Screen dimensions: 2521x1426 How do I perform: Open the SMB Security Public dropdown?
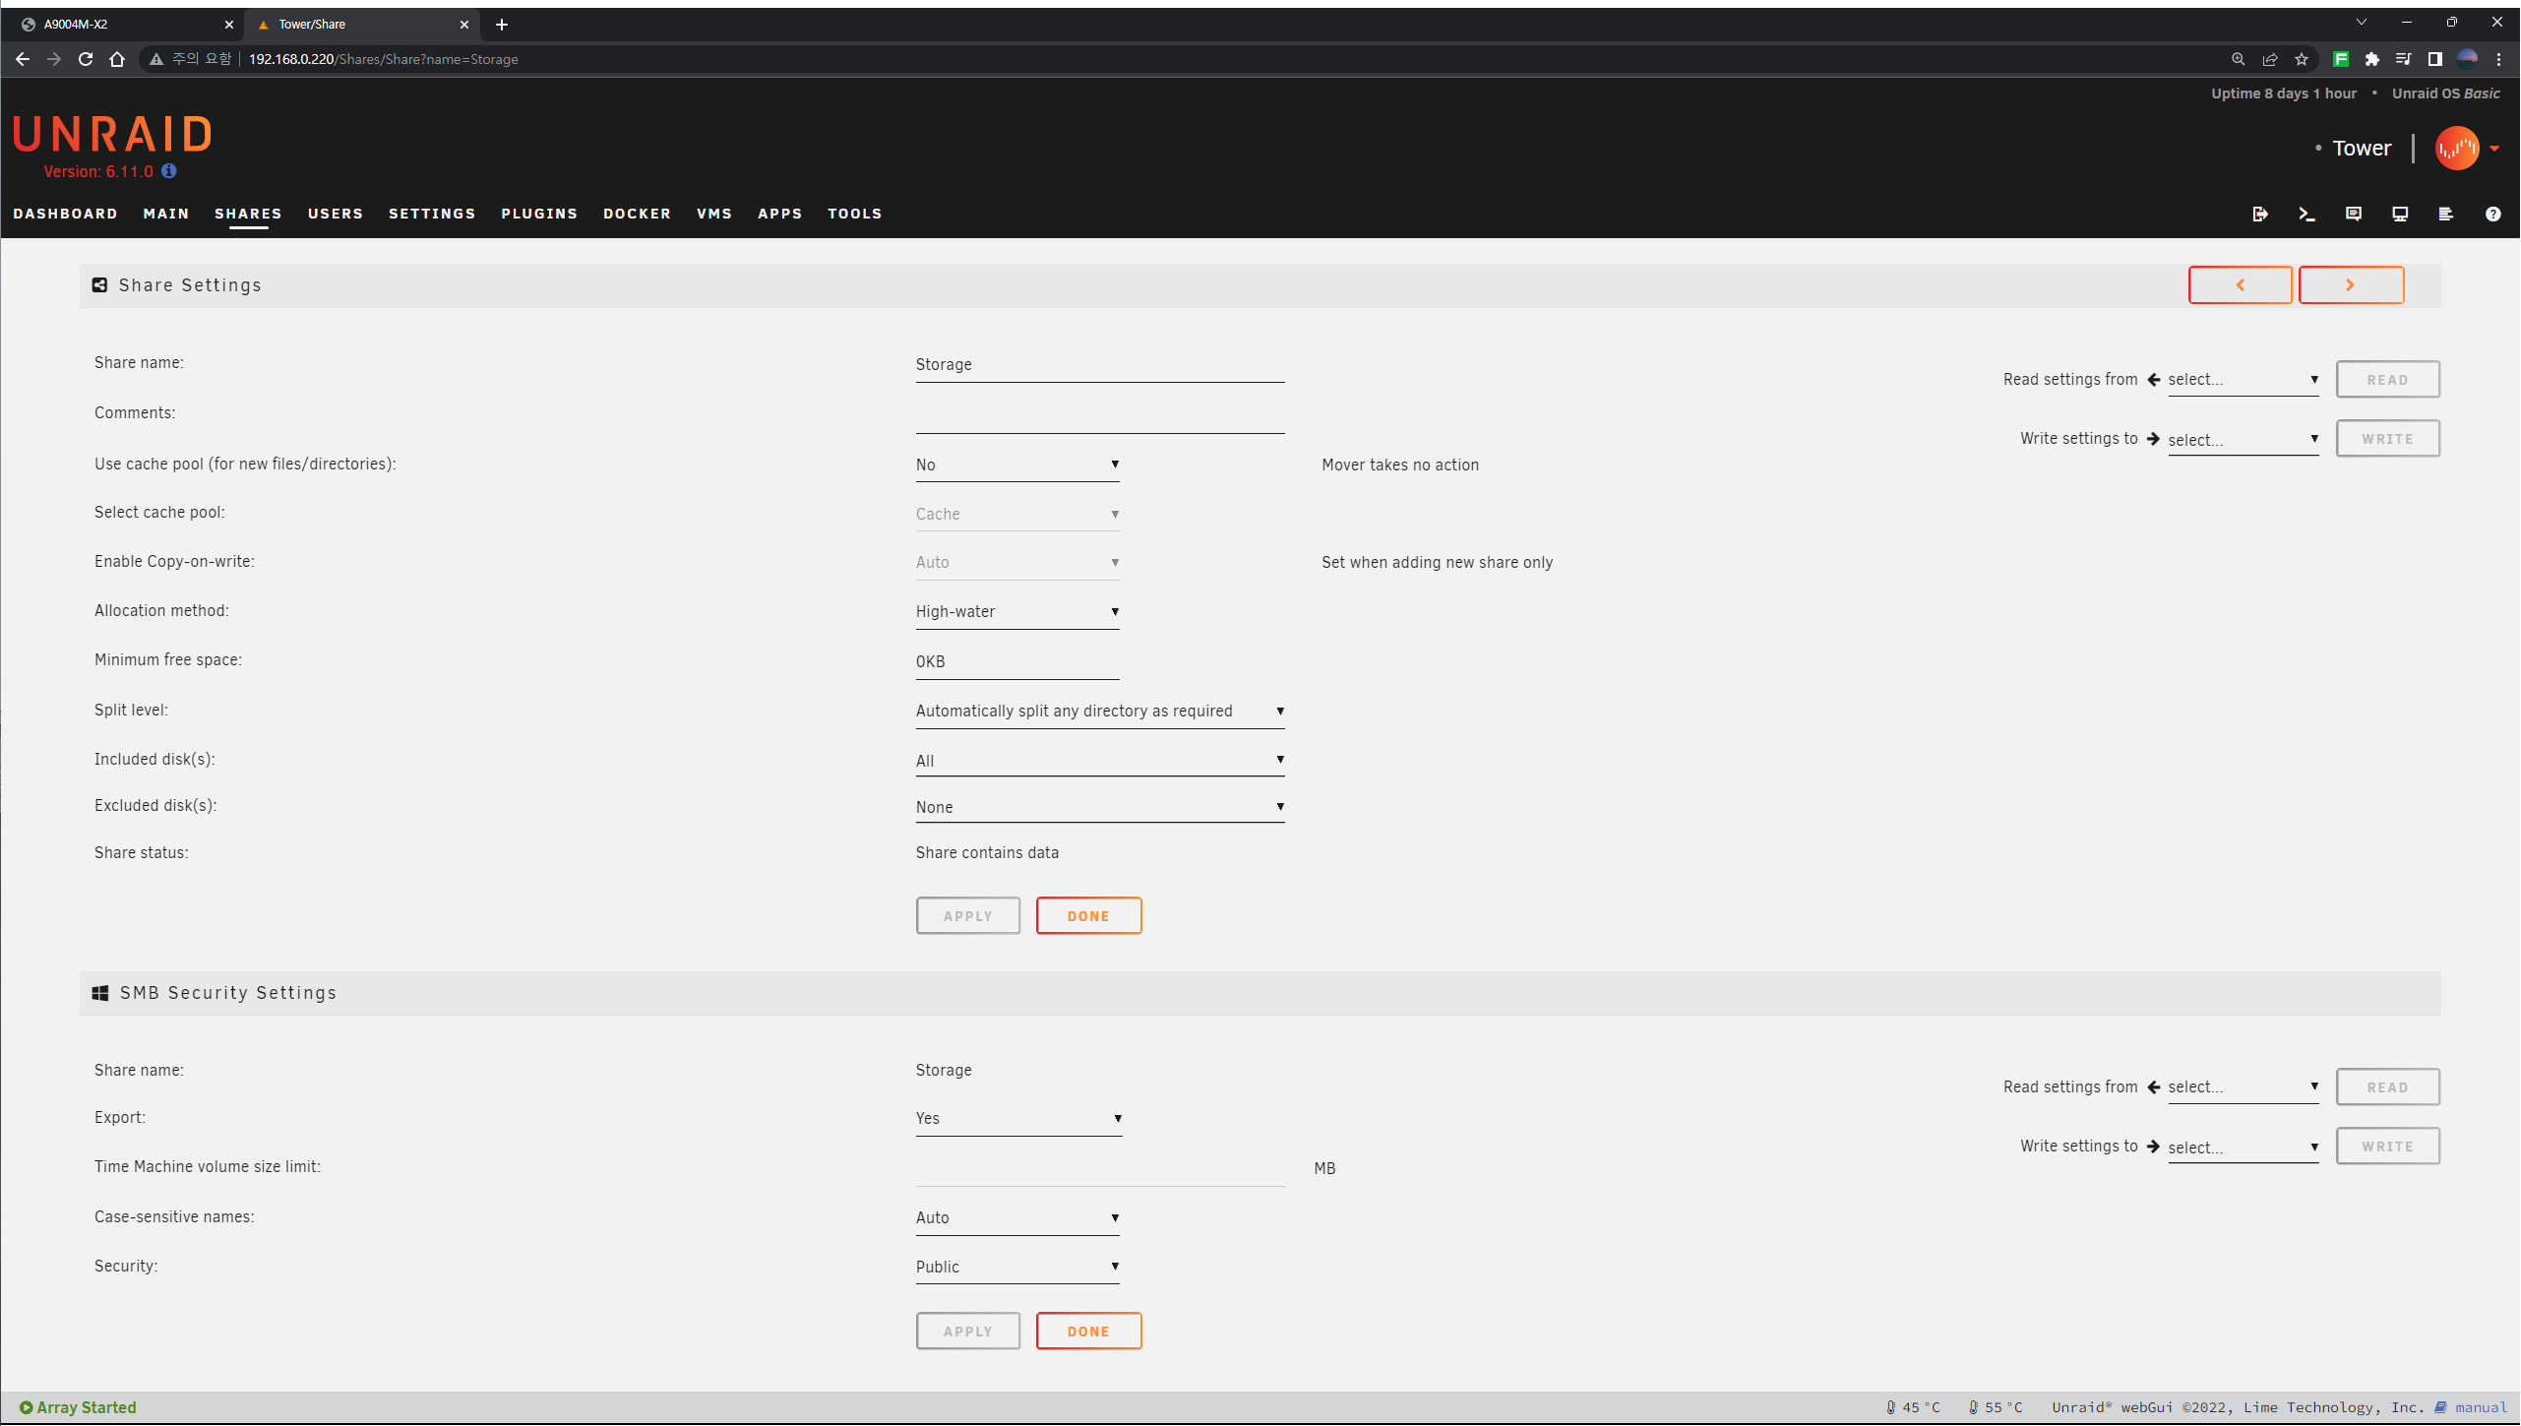(1016, 1267)
